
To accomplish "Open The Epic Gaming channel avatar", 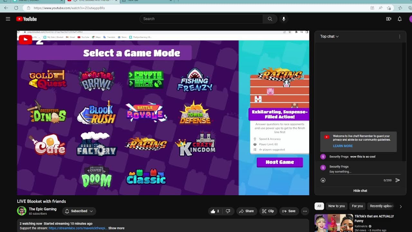I will tap(22, 211).
